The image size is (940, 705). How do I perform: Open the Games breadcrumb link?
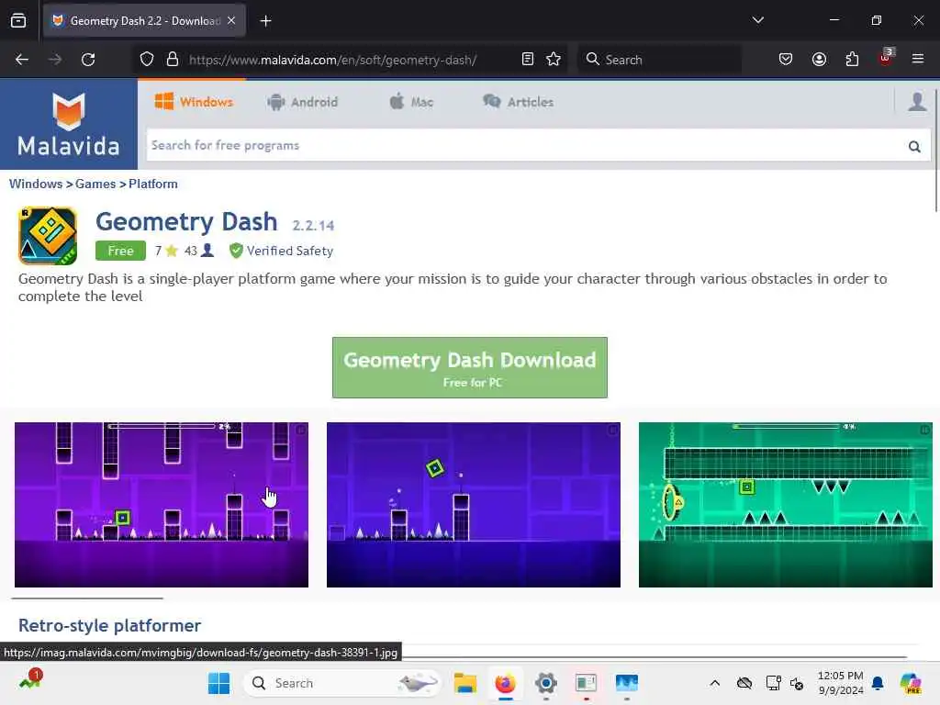(95, 184)
